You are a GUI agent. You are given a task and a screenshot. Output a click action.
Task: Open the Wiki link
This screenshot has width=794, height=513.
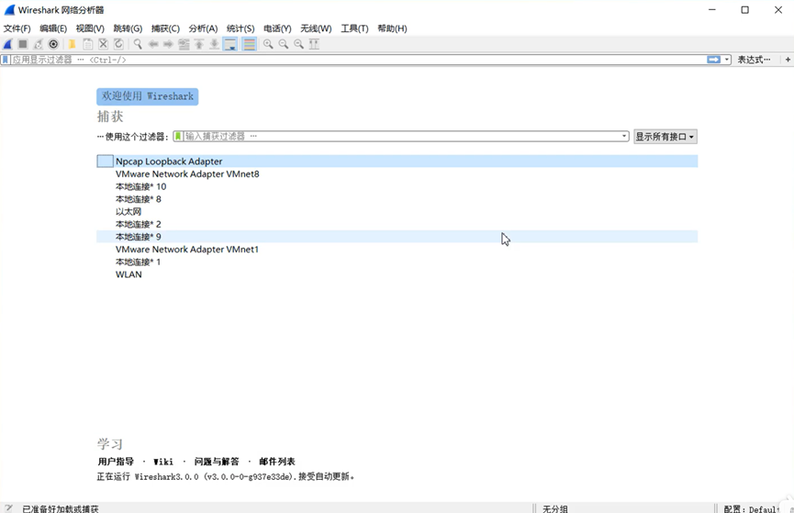[x=163, y=462]
